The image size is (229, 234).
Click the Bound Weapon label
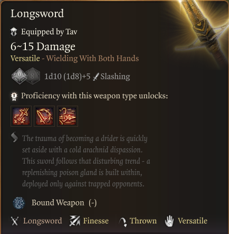click(x=58, y=203)
